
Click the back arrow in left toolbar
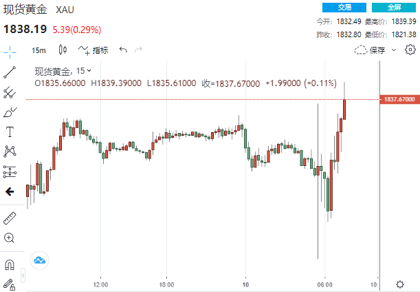pyautogui.click(x=10, y=192)
